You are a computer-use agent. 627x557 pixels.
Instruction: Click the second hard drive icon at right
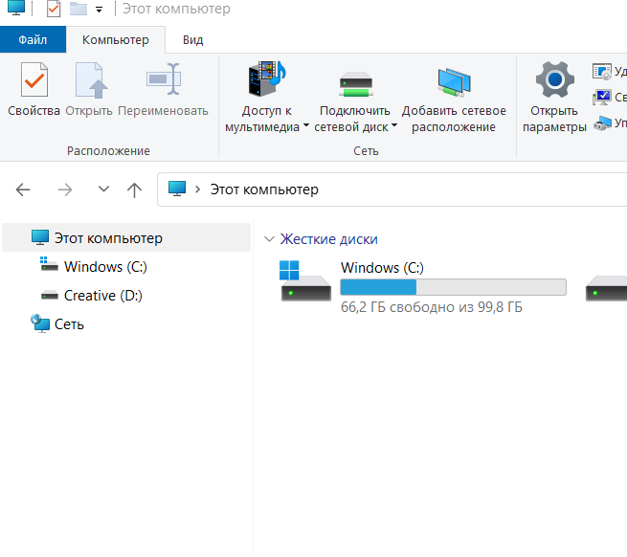(606, 288)
